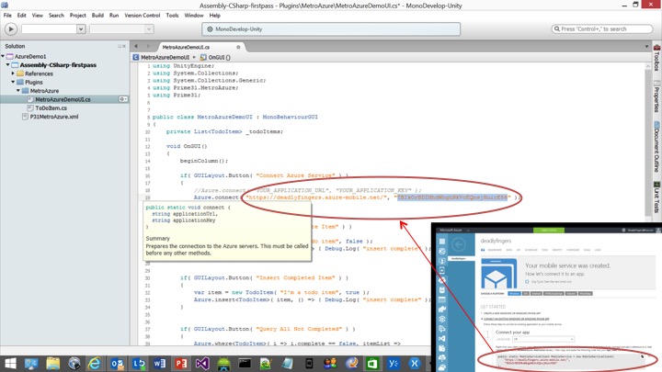Open the document tabs list dropdown arrow
This screenshot has height=372, width=662.
coord(646,47)
